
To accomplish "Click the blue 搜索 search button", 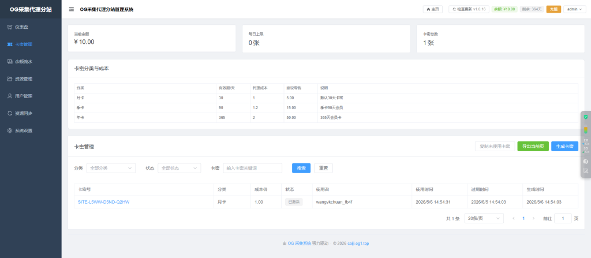I will point(301,168).
